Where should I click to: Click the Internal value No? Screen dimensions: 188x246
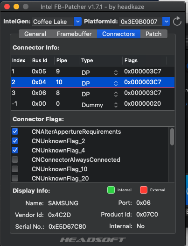(140, 226)
